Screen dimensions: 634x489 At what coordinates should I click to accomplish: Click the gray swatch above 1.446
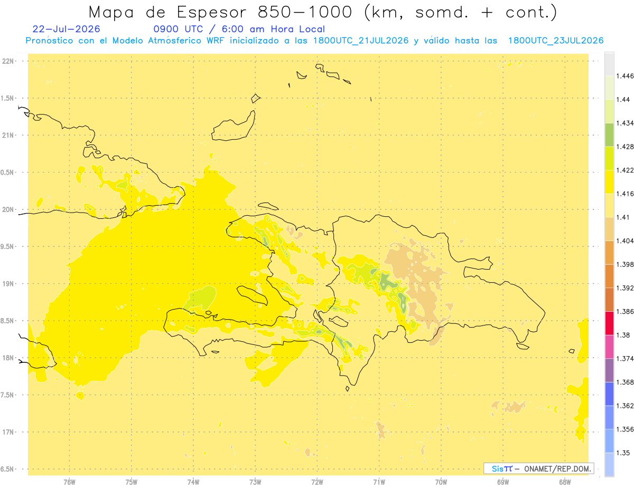coord(609,64)
